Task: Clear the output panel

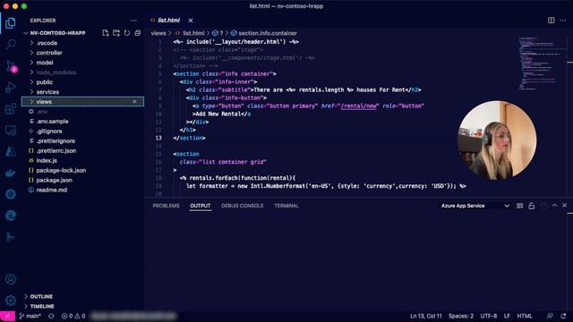Action: [x=519, y=206]
